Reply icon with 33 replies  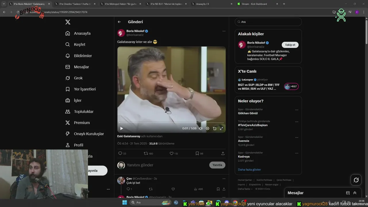122,154
